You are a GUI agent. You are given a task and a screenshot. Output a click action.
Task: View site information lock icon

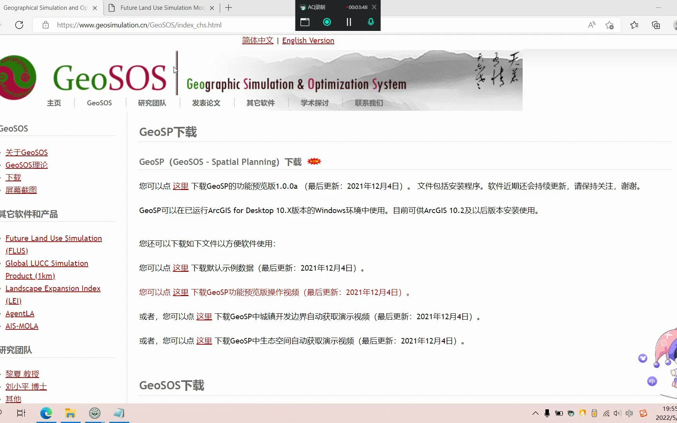pos(45,25)
